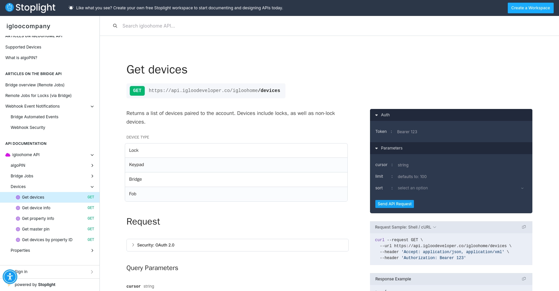The width and height of the screenshot is (559, 291).
Task: Click the endpoint icon beside Get property info
Action: click(x=18, y=219)
